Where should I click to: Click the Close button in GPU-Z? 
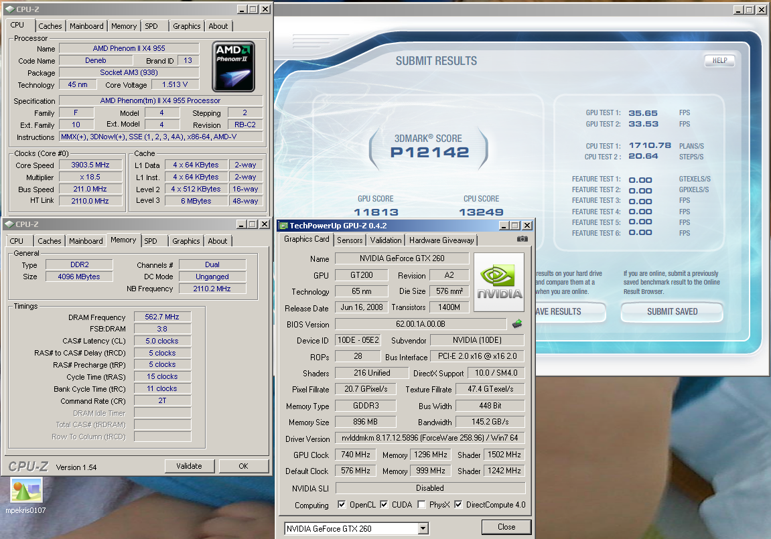click(506, 527)
